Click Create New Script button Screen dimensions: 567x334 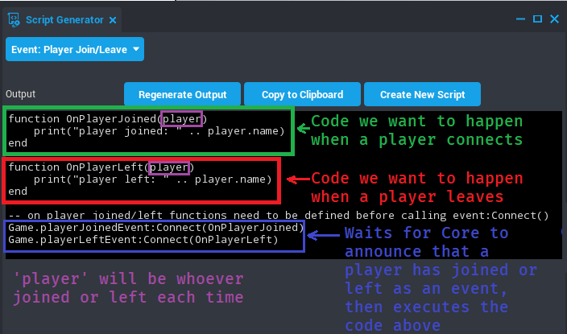422,94
